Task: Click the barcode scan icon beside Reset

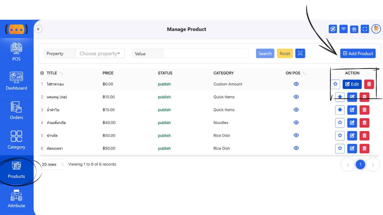Action: point(300,53)
